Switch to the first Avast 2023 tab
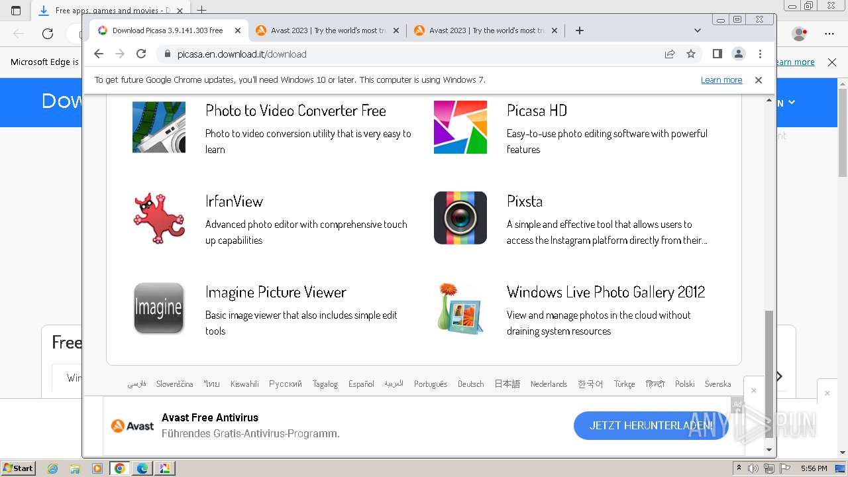The image size is (848, 477). 328,30
